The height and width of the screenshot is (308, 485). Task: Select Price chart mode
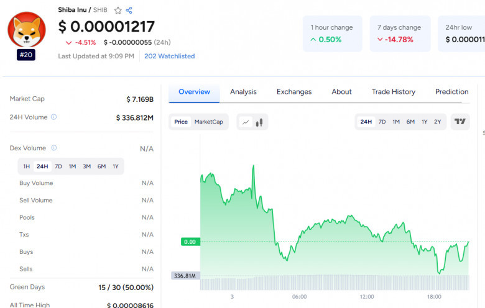[181, 122]
